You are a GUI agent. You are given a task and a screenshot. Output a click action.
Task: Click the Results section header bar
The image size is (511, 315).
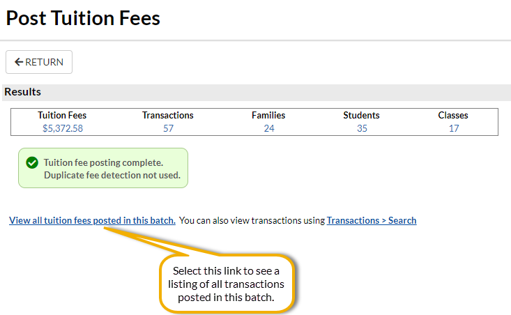255,92
